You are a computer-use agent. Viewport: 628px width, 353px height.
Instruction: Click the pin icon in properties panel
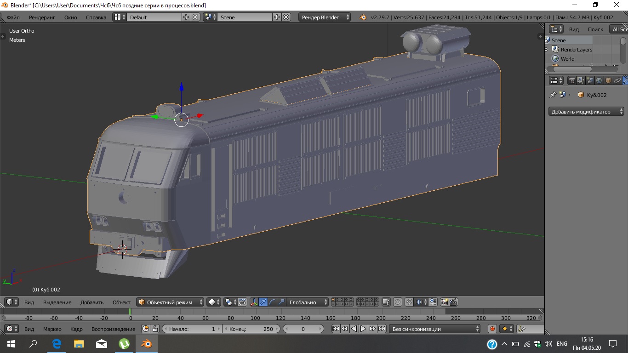553,95
